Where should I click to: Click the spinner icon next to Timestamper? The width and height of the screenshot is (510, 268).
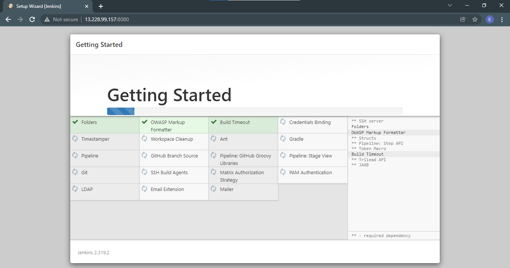pyautogui.click(x=75, y=138)
